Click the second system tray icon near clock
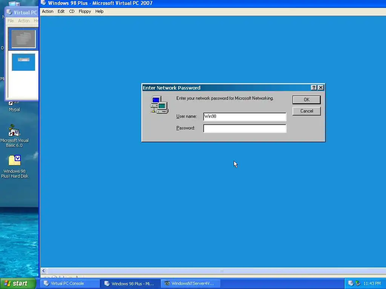The height and width of the screenshot is (289, 386). (358, 283)
